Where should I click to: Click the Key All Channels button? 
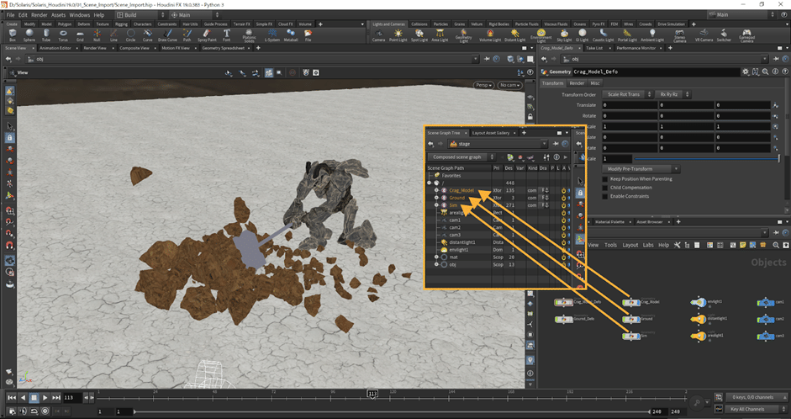click(746, 408)
